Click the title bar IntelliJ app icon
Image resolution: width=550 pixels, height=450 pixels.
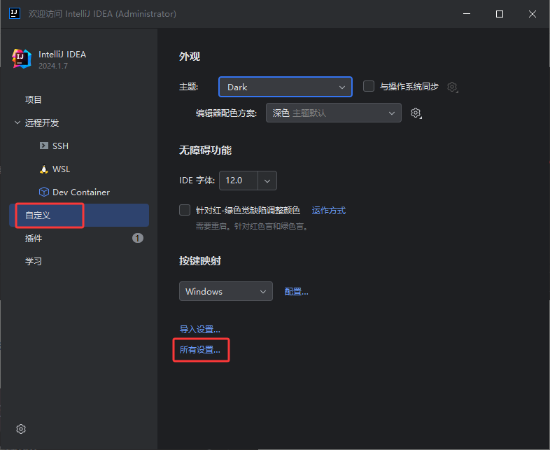point(13,14)
